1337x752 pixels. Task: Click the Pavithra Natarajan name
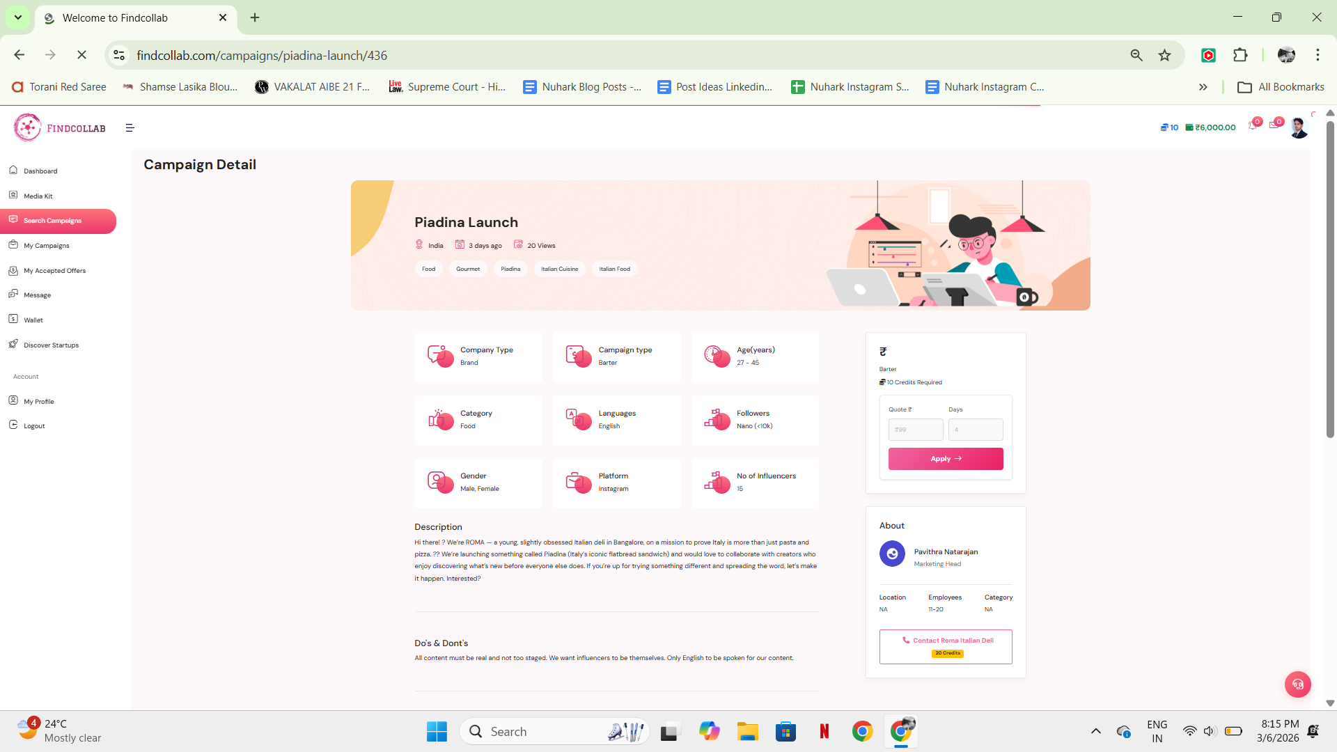pos(946,551)
